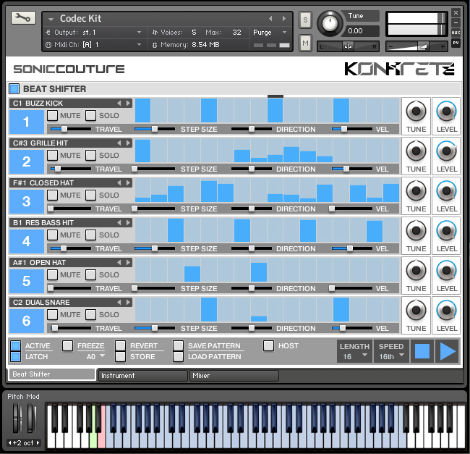
Task: Select previous sample for C1 Buzz Kick
Action: pos(119,104)
